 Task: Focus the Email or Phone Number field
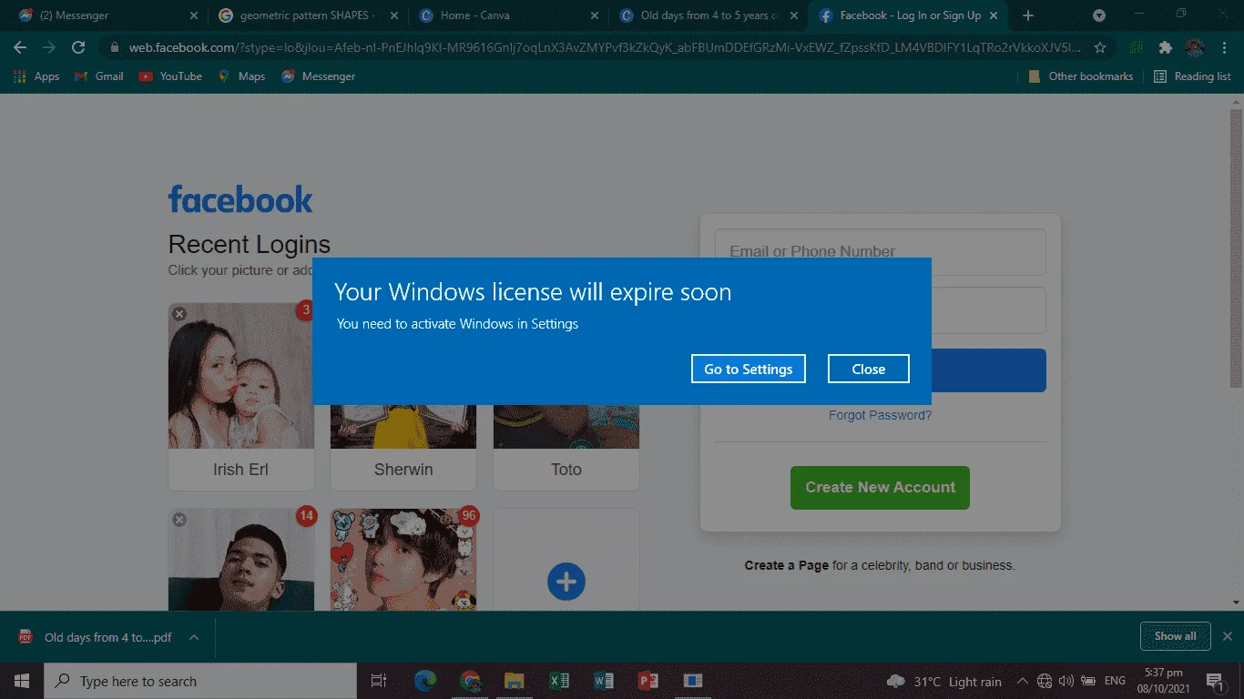click(x=880, y=252)
